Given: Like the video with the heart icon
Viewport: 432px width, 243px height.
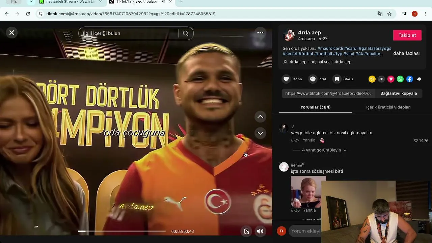Looking at the screenshot, I should click(x=286, y=79).
